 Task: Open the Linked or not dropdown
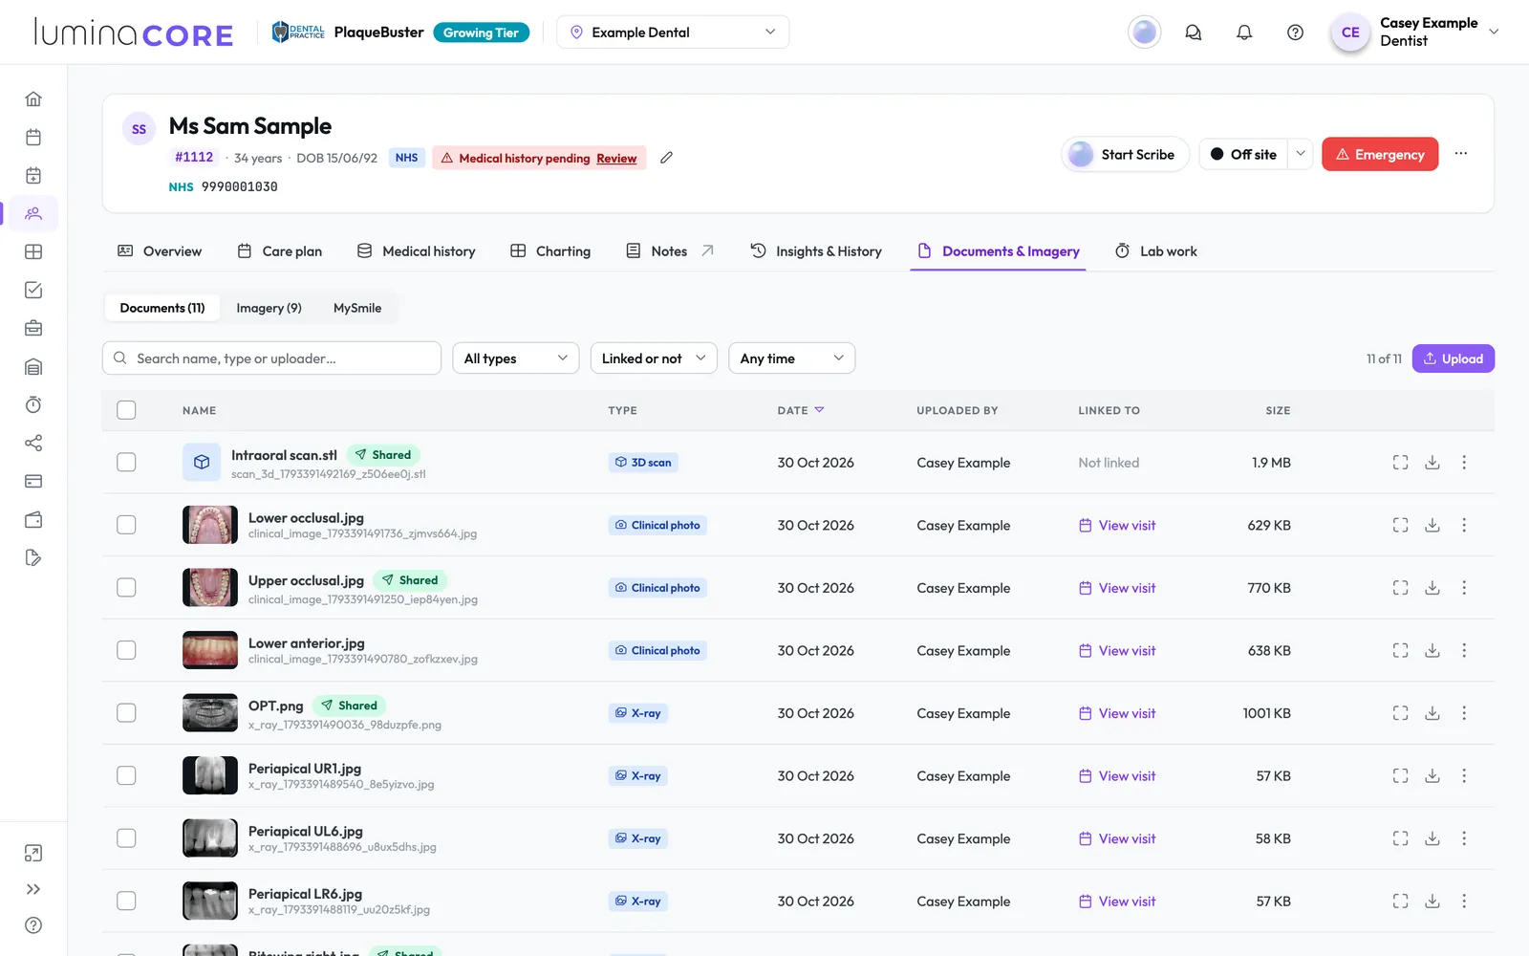pyautogui.click(x=654, y=358)
